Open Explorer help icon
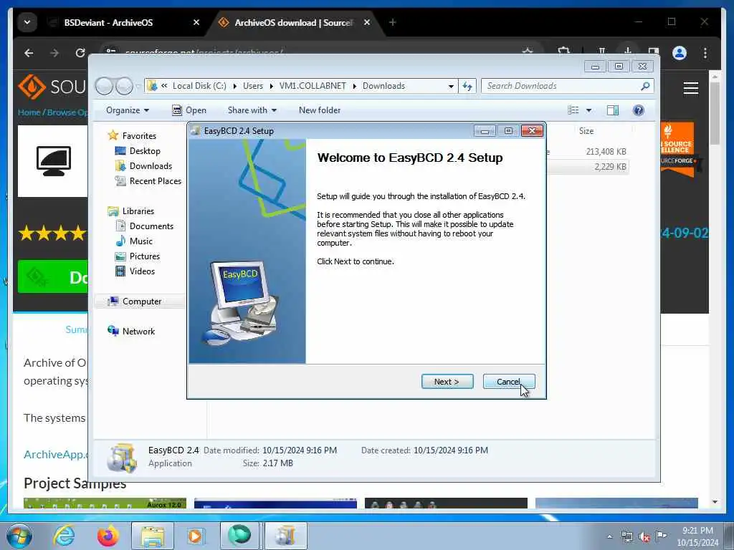734x550 pixels. pos(638,110)
